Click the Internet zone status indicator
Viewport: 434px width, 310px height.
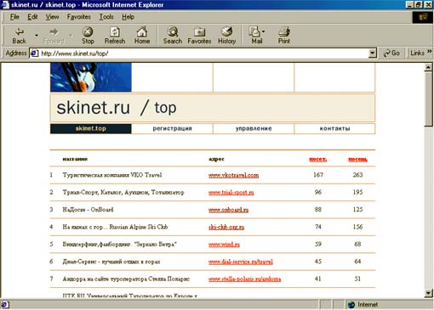(x=363, y=305)
